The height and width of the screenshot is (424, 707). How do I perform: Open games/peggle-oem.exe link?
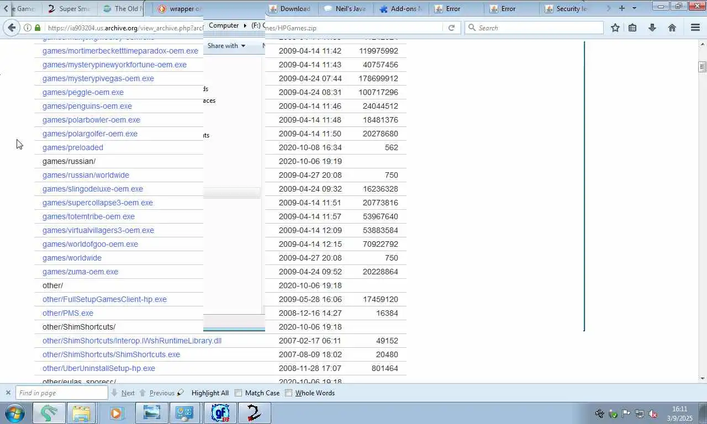83,92
